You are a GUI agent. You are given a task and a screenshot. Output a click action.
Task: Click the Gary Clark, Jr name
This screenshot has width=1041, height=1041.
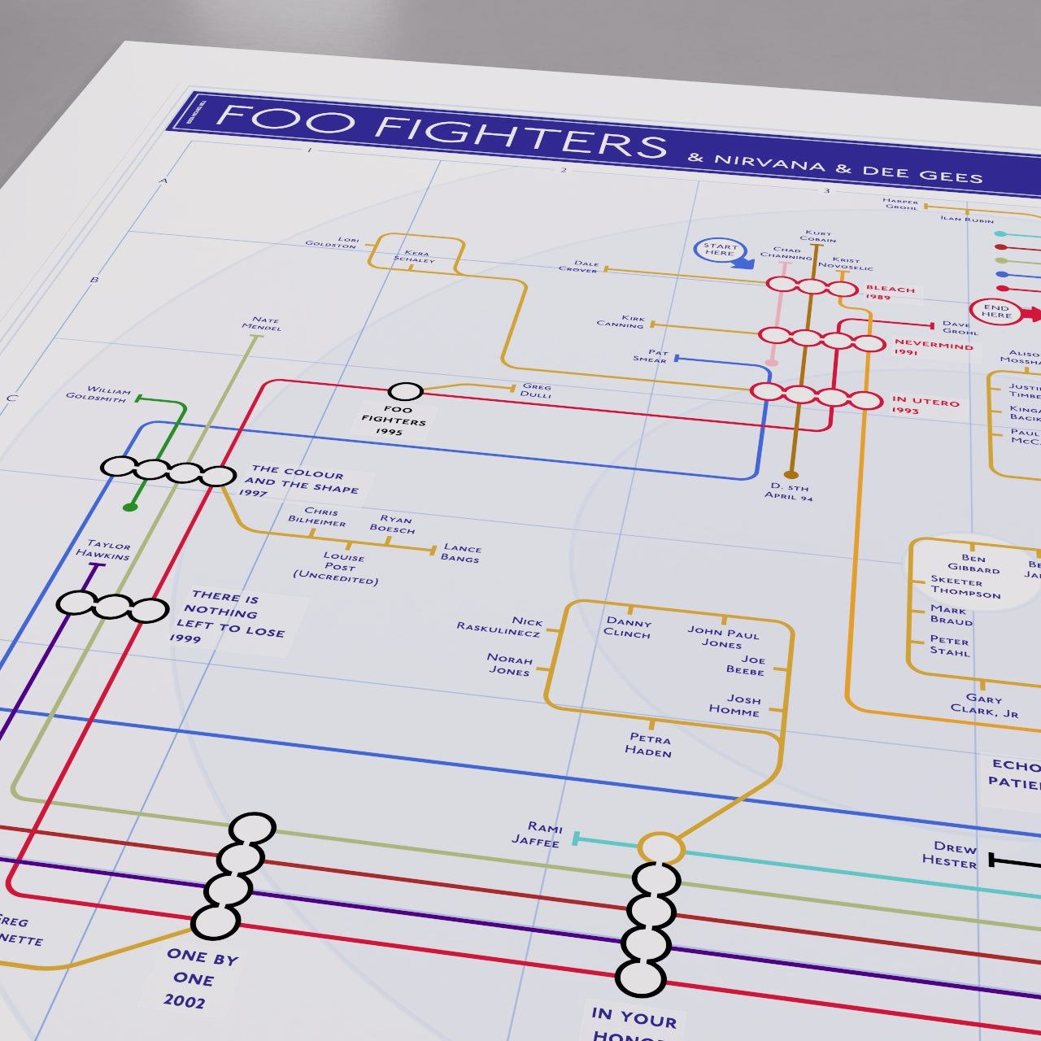point(985,705)
